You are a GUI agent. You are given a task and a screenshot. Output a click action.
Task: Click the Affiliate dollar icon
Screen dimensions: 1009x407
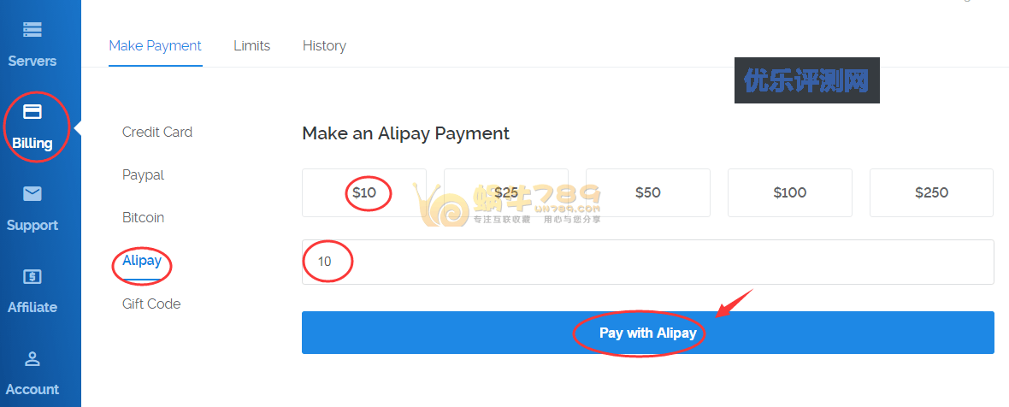[32, 276]
